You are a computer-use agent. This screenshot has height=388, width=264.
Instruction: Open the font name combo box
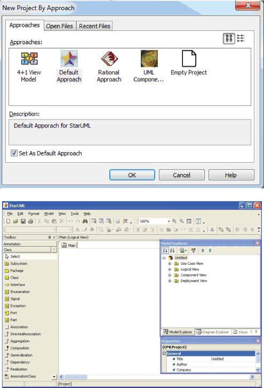(30, 229)
